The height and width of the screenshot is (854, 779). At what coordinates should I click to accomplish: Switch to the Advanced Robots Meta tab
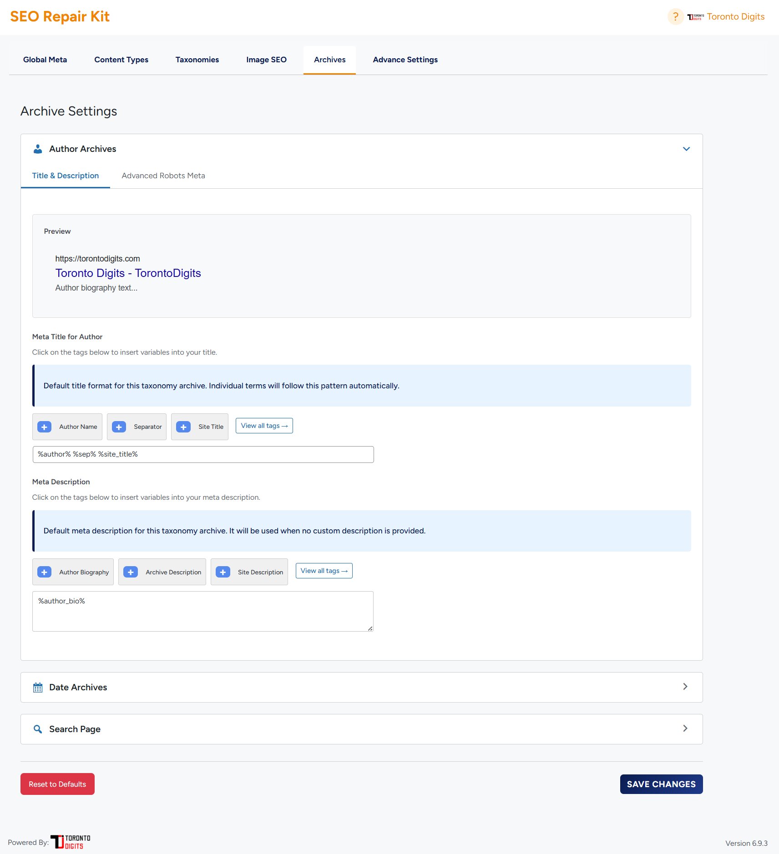coord(163,176)
